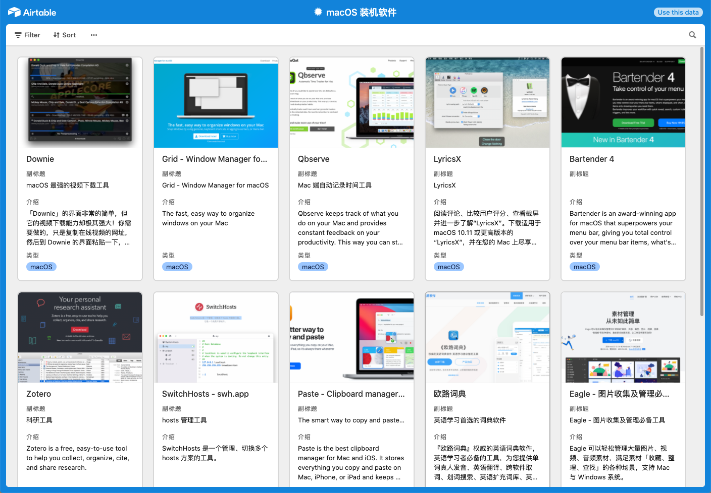This screenshot has height=493, width=711.
Task: Click the SwitchHosts description text
Action: point(215,453)
